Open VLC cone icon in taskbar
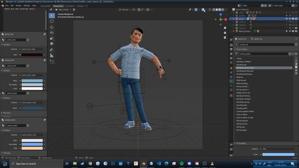This screenshot has height=168, width=299. (x=212, y=164)
